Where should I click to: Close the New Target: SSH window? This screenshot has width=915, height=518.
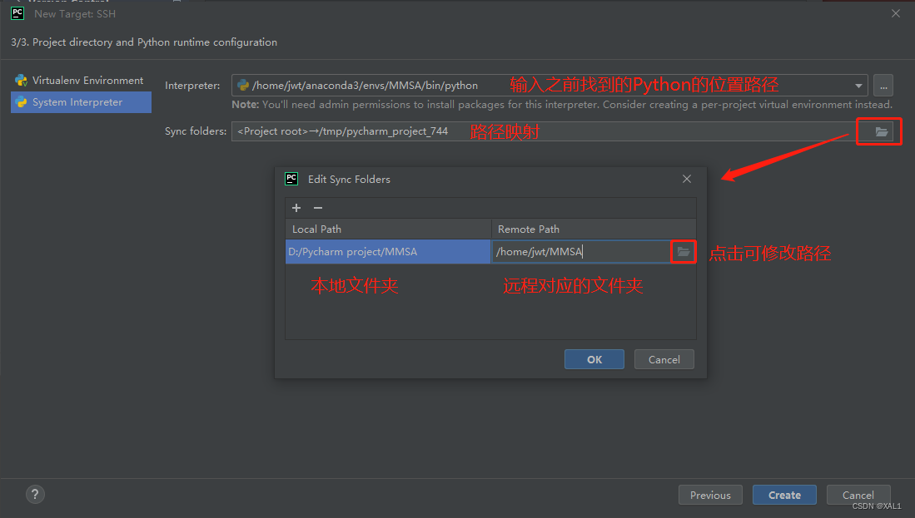[x=896, y=13]
